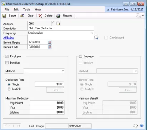
Task: Open the Benefit Begins calendar picker
Action: click(50, 42)
